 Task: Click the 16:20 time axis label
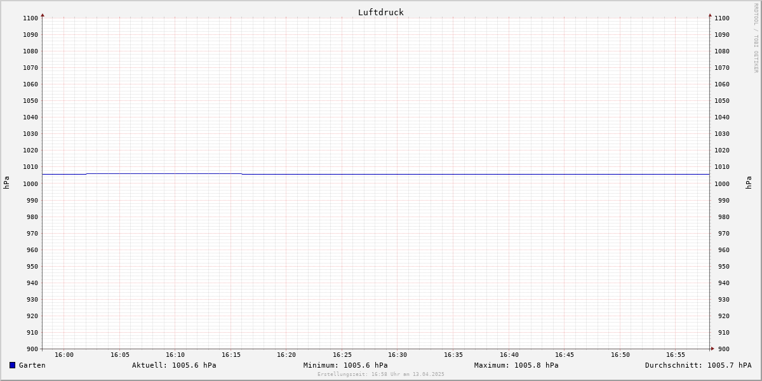[x=286, y=354]
